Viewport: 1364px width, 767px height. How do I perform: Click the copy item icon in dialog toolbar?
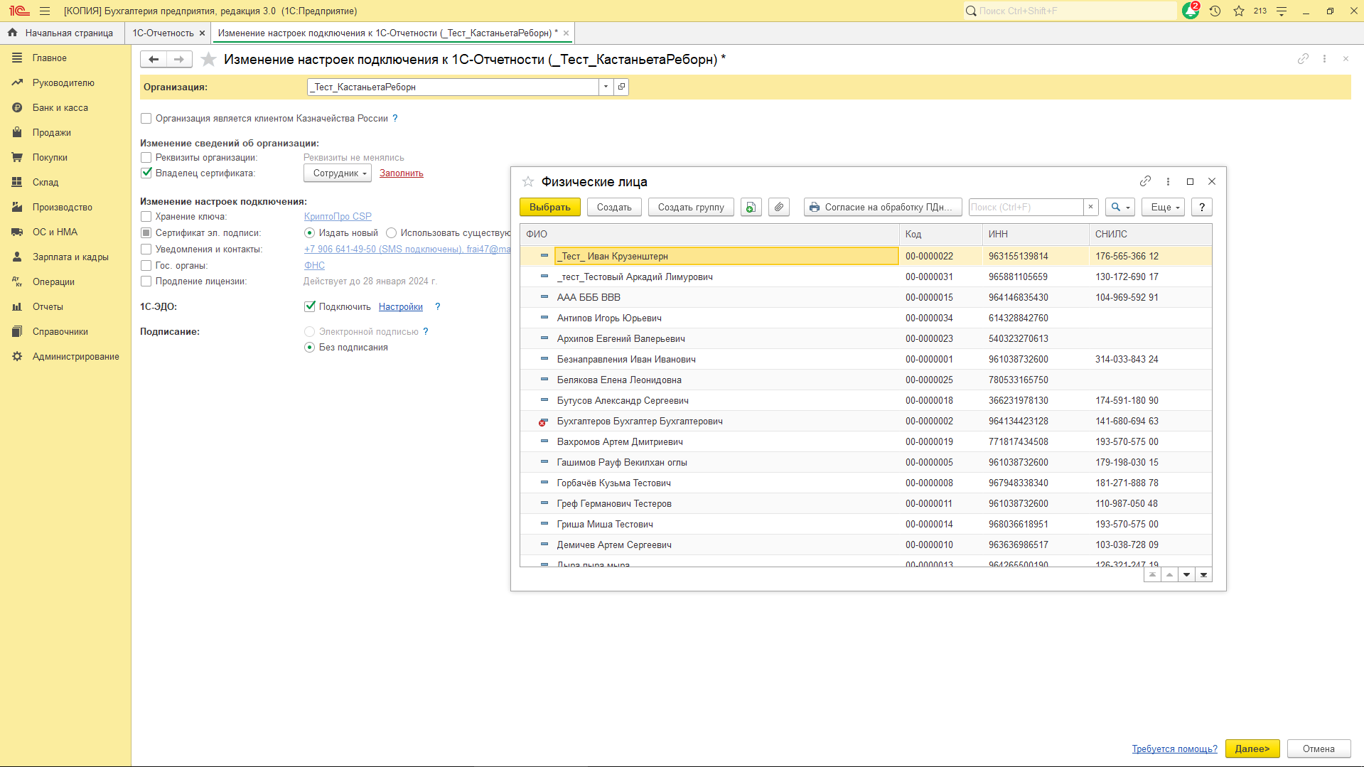(x=751, y=207)
